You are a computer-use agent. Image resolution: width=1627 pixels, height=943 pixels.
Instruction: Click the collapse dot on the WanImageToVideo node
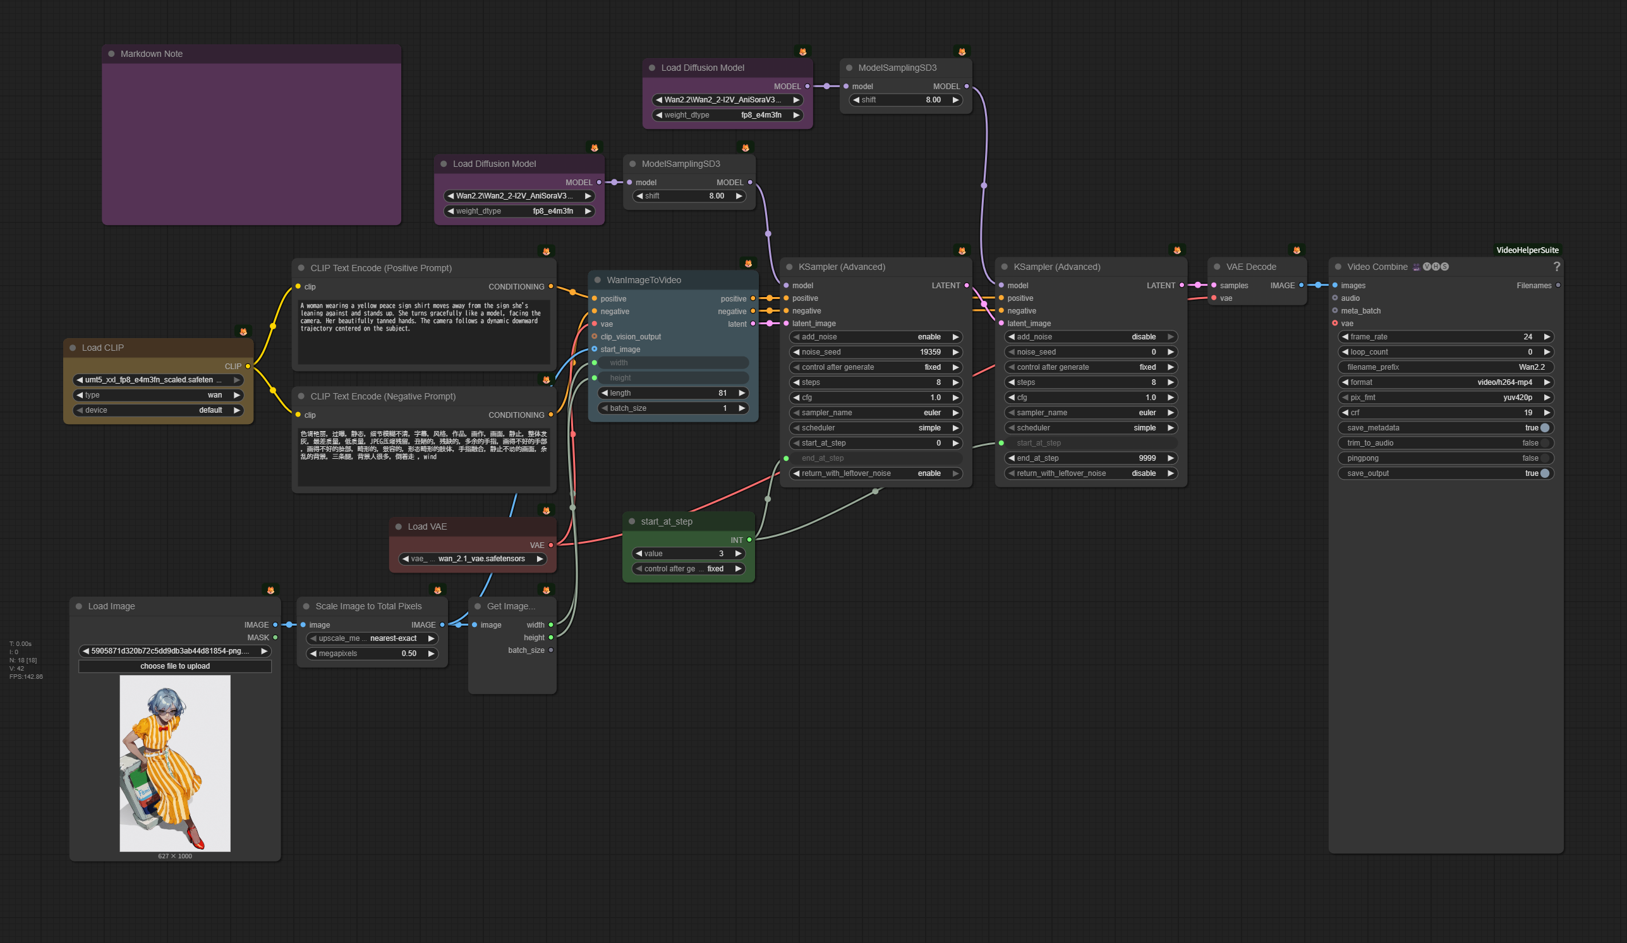(597, 281)
